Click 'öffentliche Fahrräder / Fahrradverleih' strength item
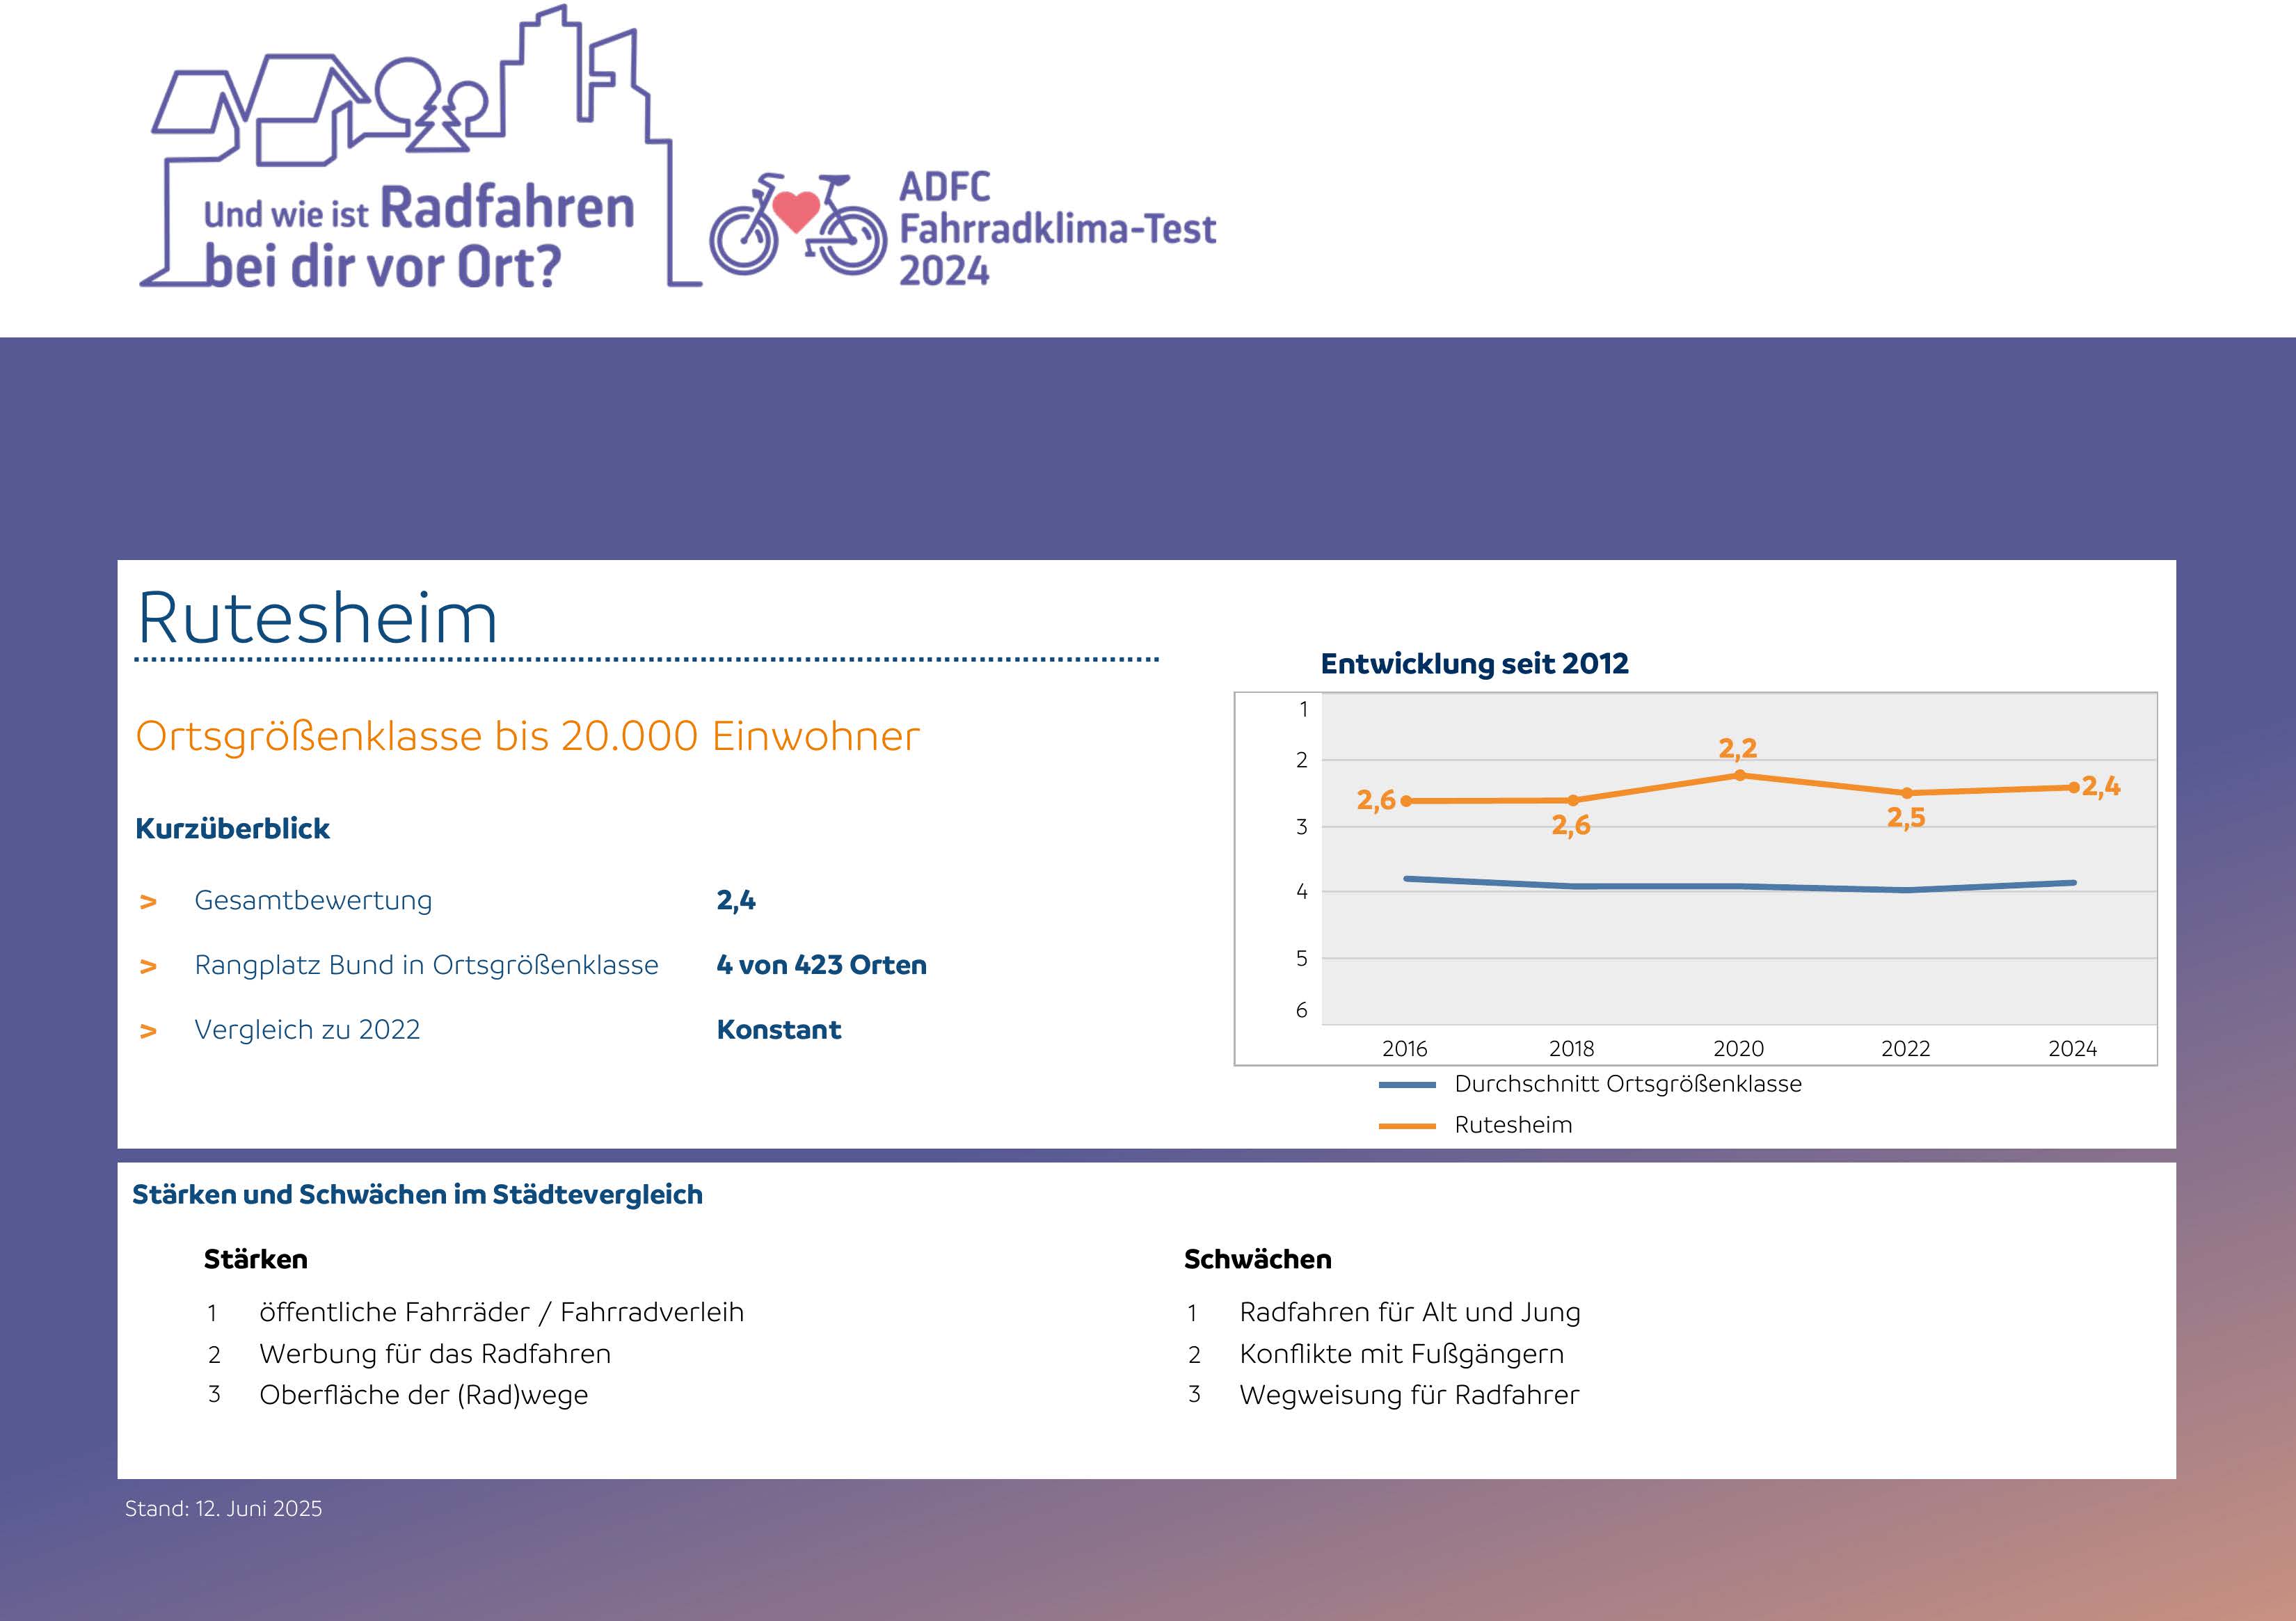 [x=501, y=1312]
